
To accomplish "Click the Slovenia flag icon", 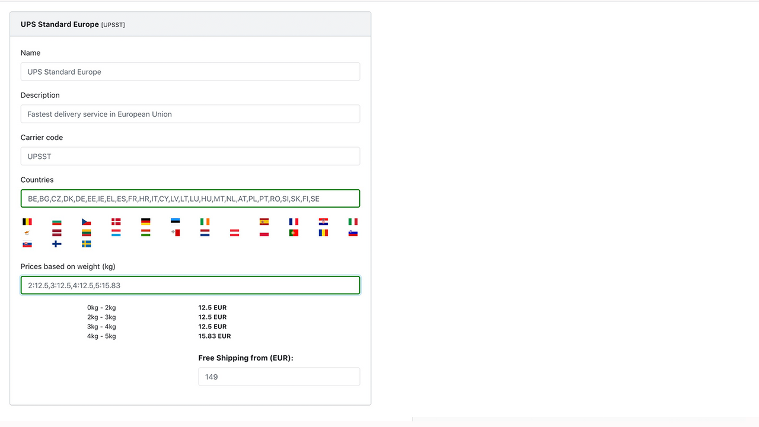I will coord(353,233).
